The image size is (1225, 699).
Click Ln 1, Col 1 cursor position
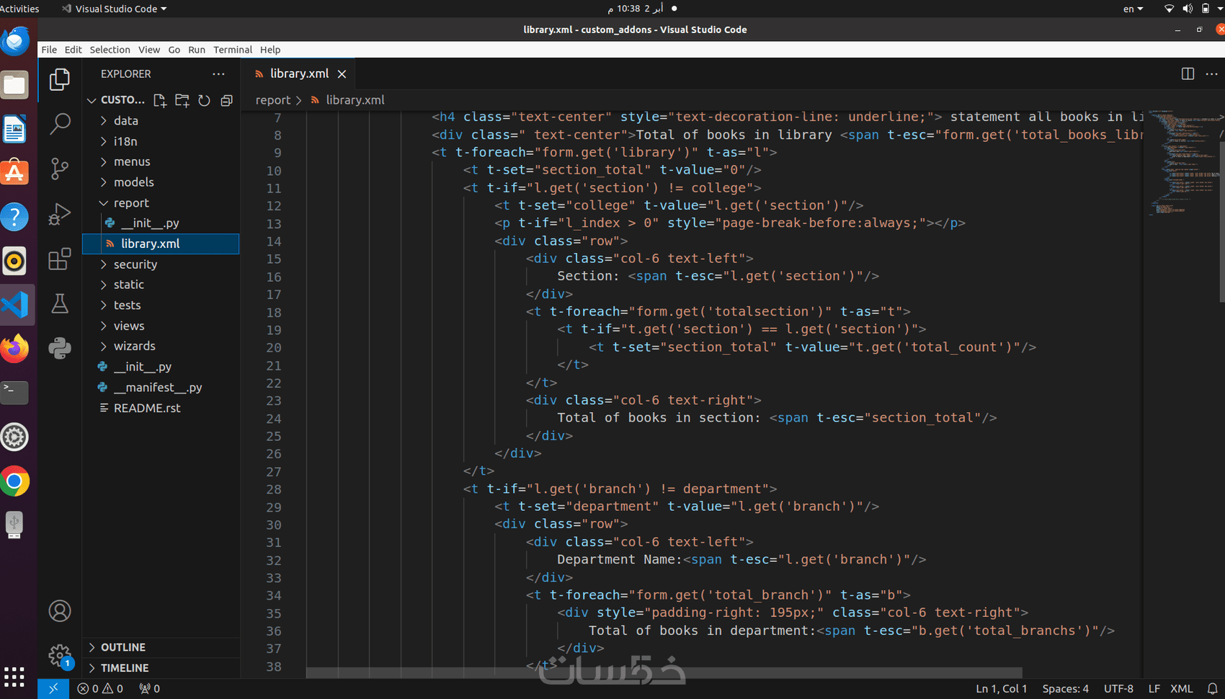(1002, 689)
